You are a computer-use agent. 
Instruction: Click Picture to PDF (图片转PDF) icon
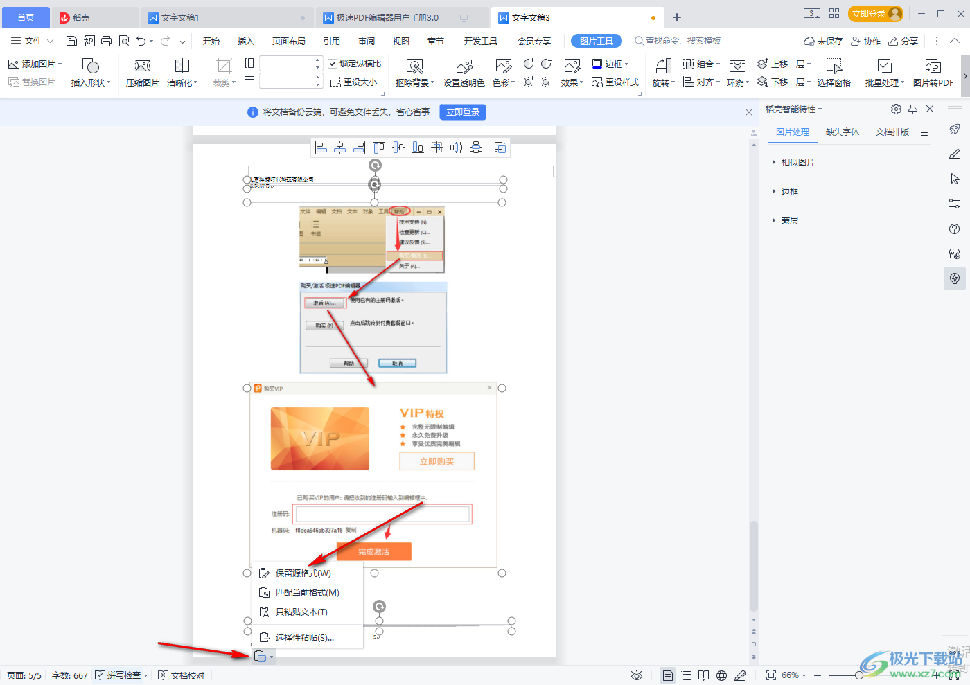coord(933,73)
